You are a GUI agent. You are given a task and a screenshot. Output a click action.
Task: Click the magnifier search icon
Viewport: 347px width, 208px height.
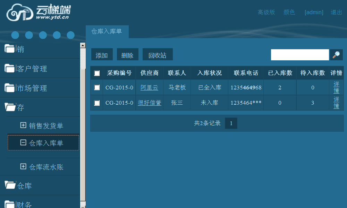336,54
